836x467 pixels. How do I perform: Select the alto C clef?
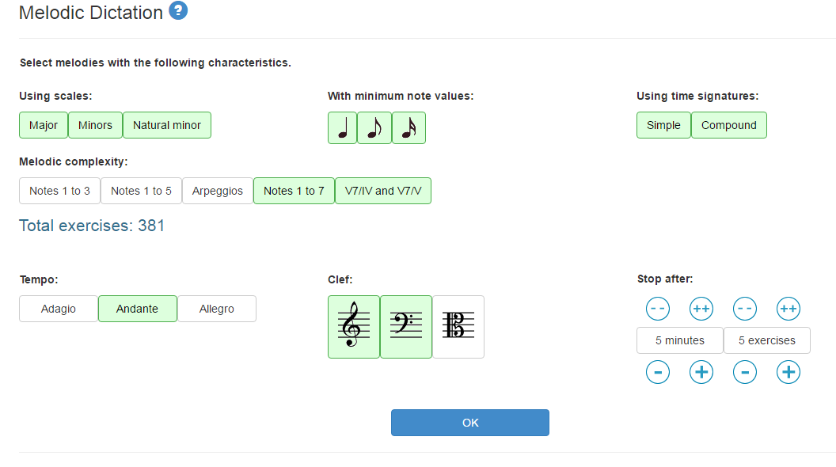(458, 327)
